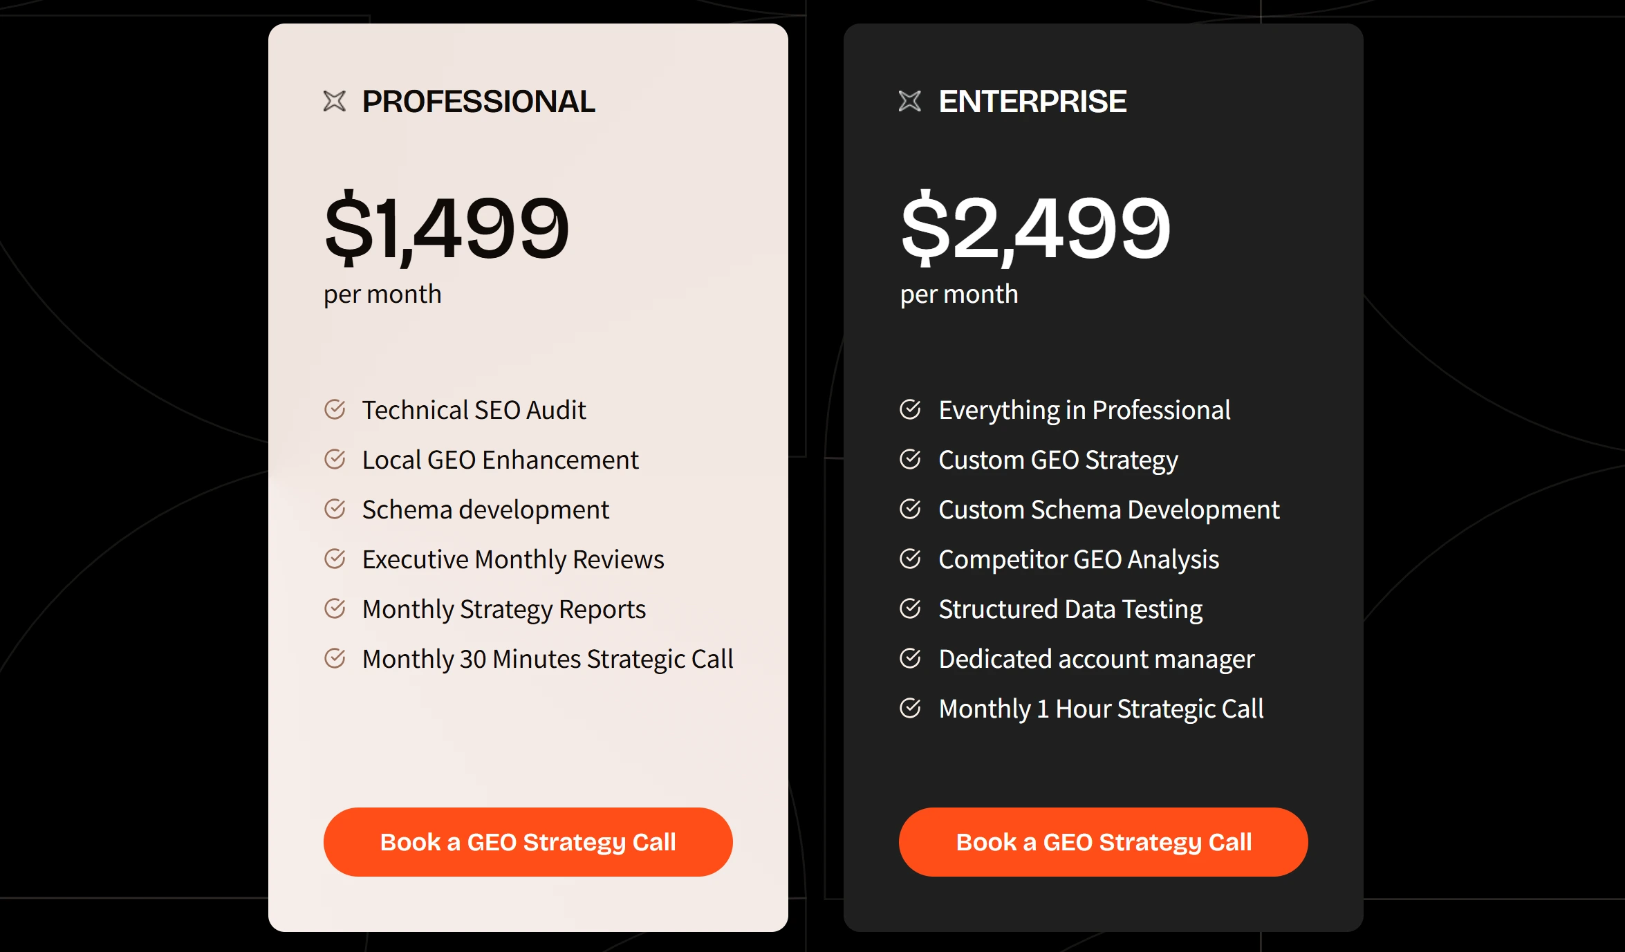Screen dimensions: 1625x952
Task: Select the checkmark beside Competitor GEO Analysis
Action: click(911, 559)
